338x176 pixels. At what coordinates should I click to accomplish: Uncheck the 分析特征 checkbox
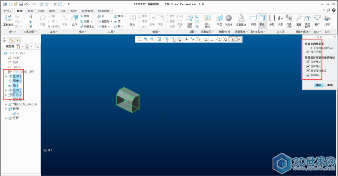[308, 62]
